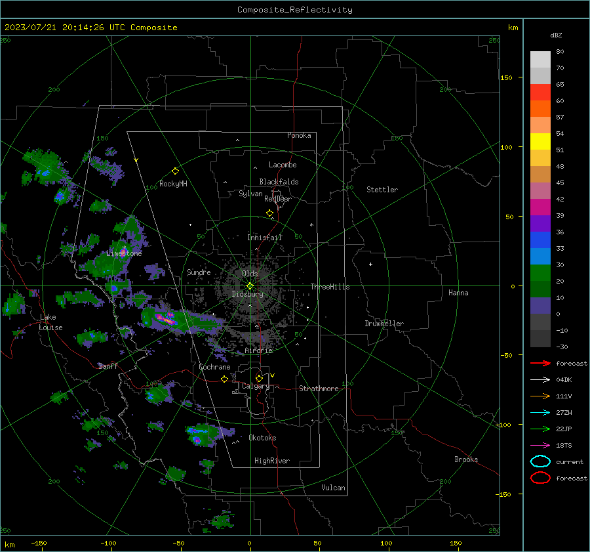590x552 pixels.
Task: Click the Composite_Reflectivity title
Action: 295,10
